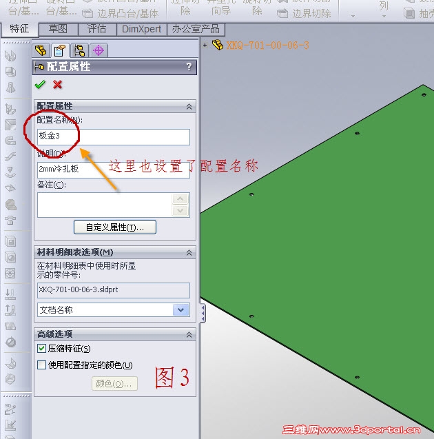Click the 颜色(O)... button
The image size is (434, 439).
(x=114, y=384)
